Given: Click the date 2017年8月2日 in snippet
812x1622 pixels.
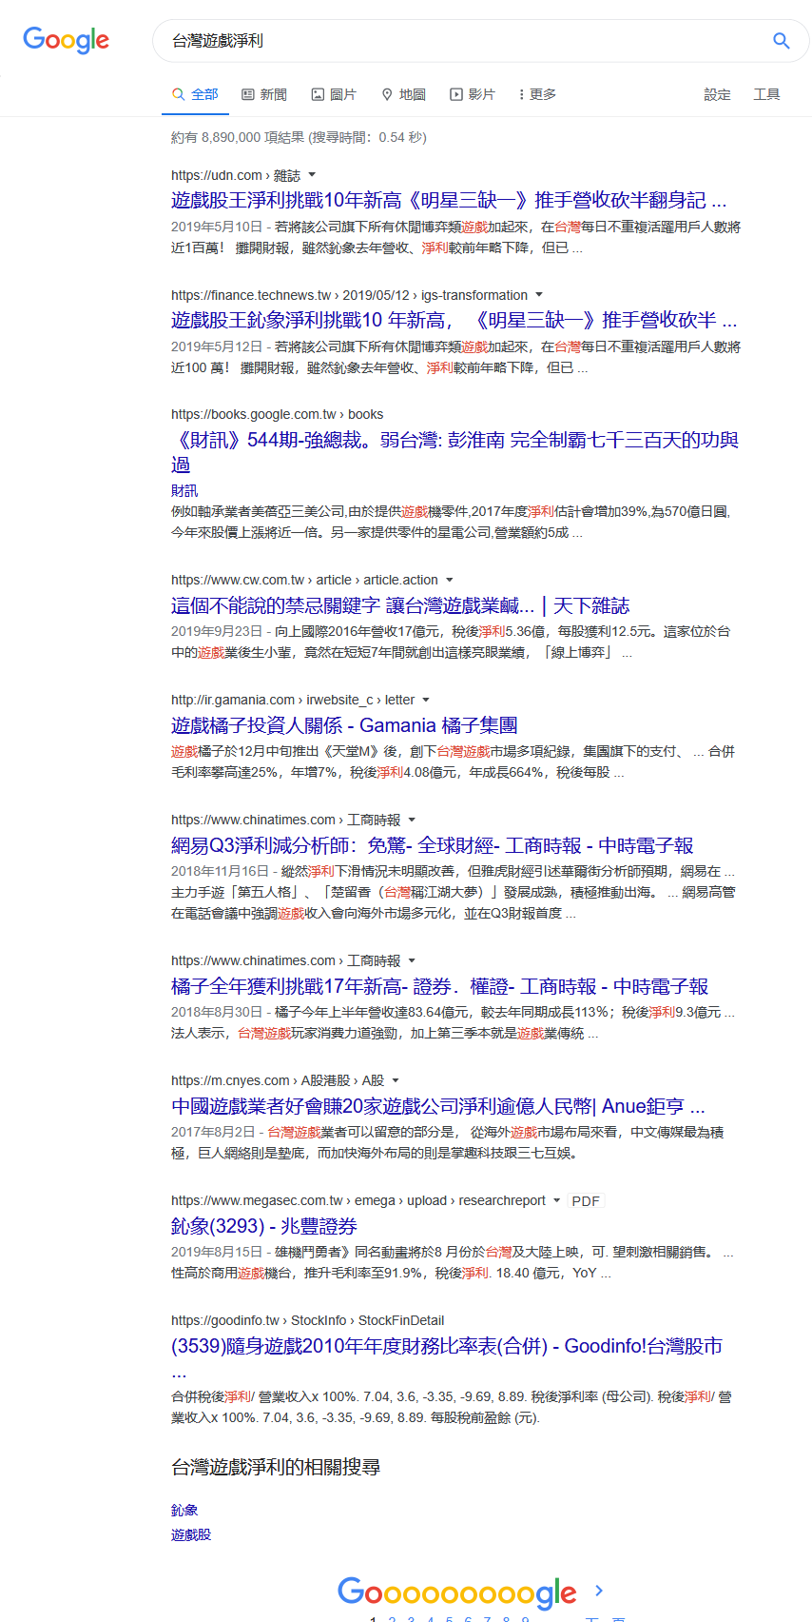Looking at the screenshot, I should coord(213,1132).
